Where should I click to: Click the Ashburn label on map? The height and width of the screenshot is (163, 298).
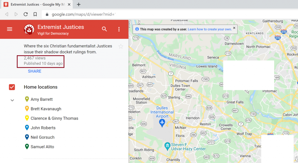pyautogui.click(x=149, y=77)
